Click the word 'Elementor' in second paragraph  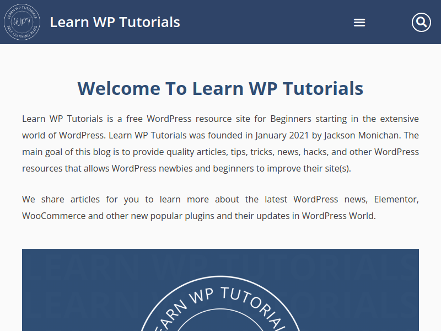pos(395,199)
